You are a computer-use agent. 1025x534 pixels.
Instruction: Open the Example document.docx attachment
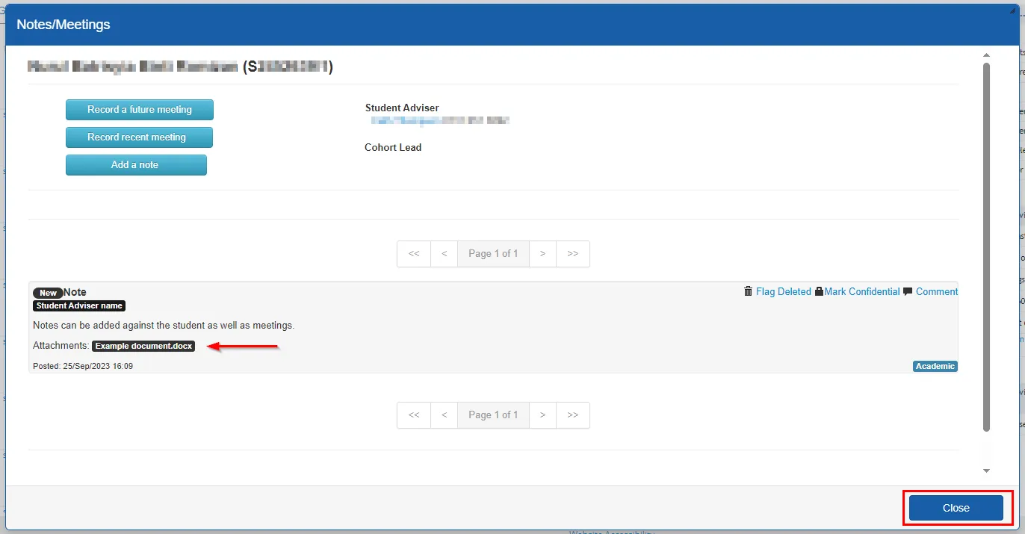[x=143, y=346]
